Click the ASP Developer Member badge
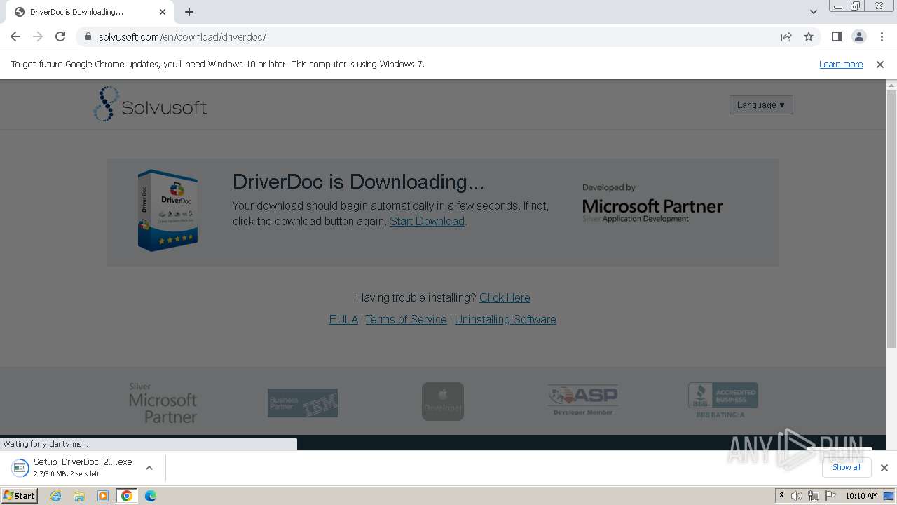897x505 pixels. point(583,400)
